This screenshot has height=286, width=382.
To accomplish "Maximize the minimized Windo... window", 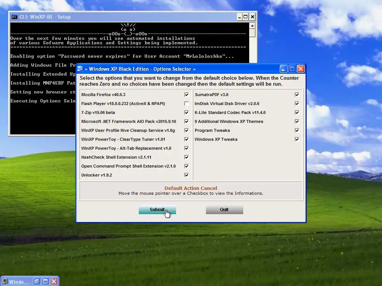I will (x=45, y=282).
